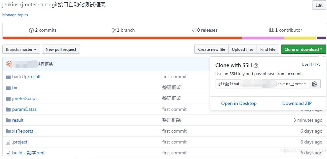Viewport: 327px width, 159px height.
Task: Click first commit message on xlsReports row
Action: point(174,131)
